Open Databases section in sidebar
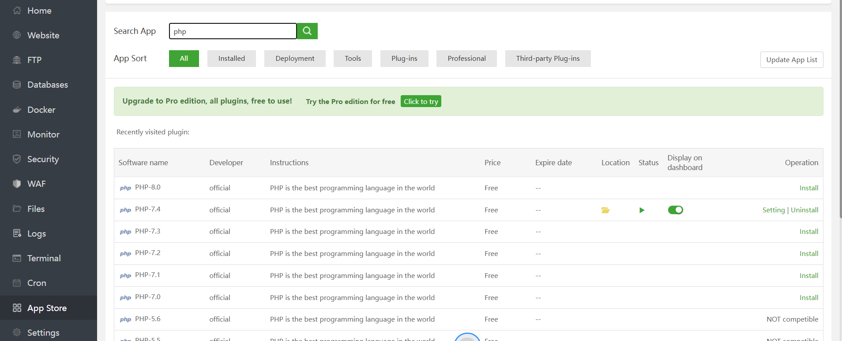The image size is (842, 341). (x=47, y=85)
